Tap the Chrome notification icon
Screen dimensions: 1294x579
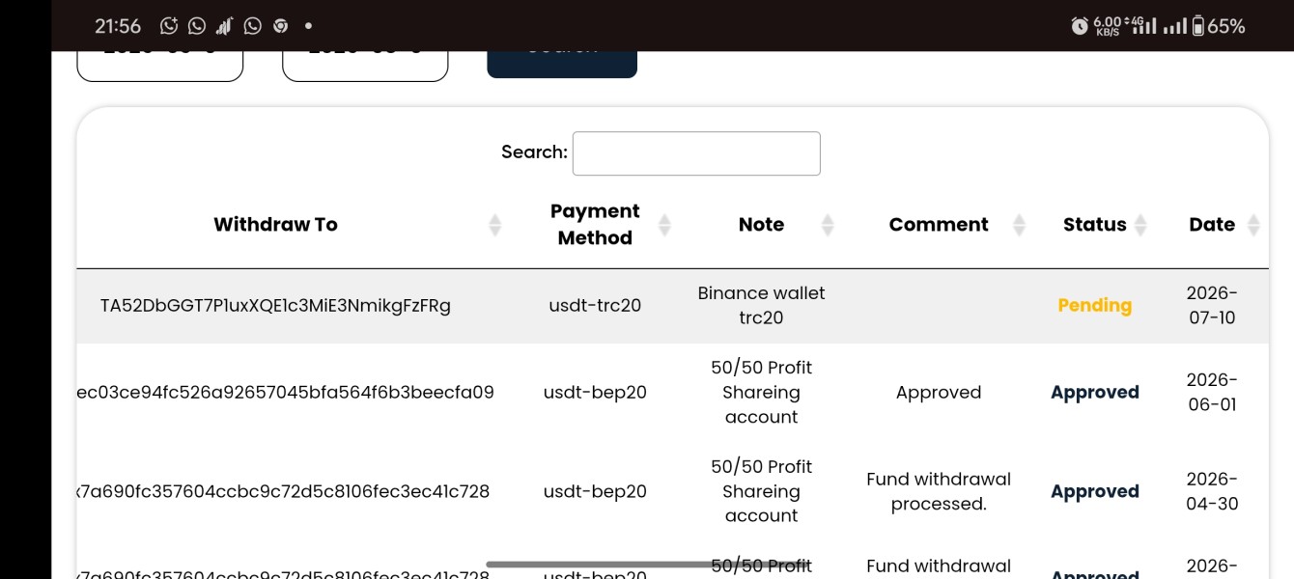click(x=280, y=26)
